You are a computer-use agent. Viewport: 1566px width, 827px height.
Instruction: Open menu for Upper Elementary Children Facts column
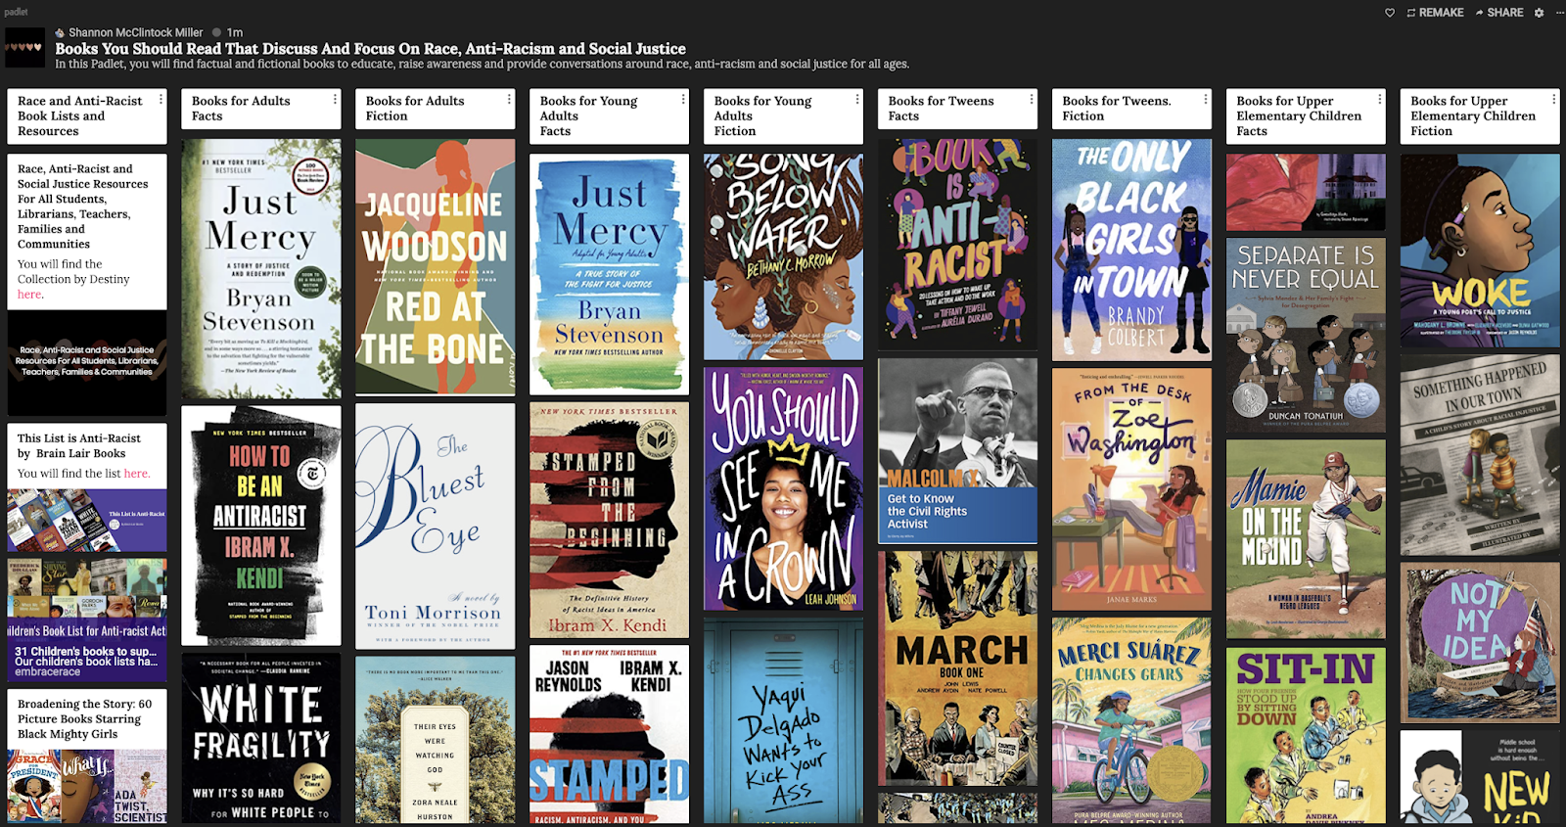click(x=1380, y=99)
